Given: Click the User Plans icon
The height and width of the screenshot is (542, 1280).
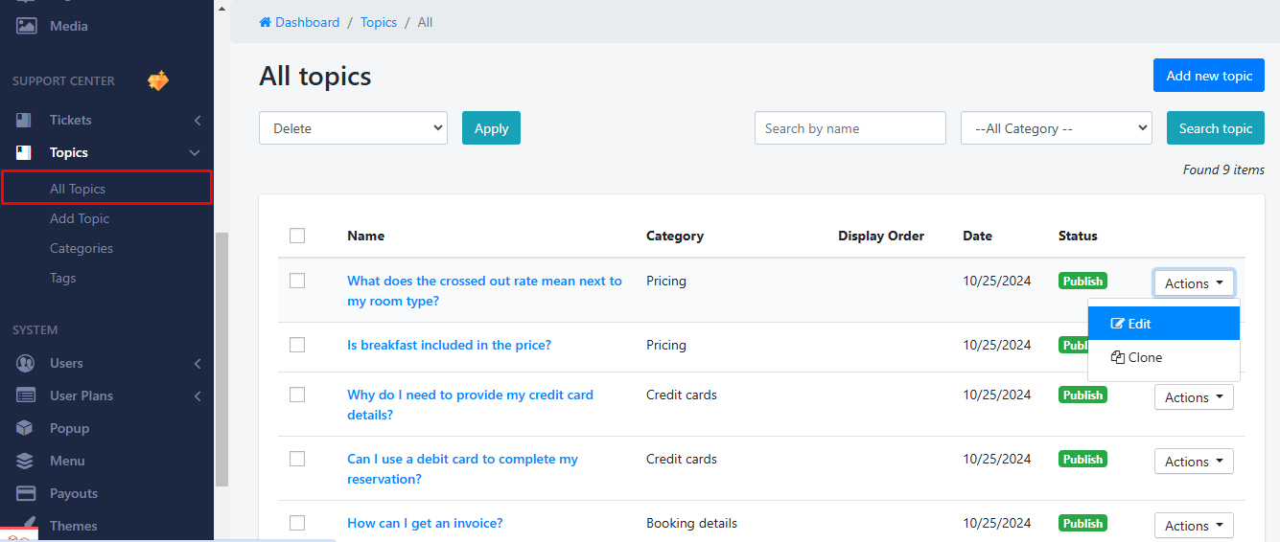Looking at the screenshot, I should 26,395.
